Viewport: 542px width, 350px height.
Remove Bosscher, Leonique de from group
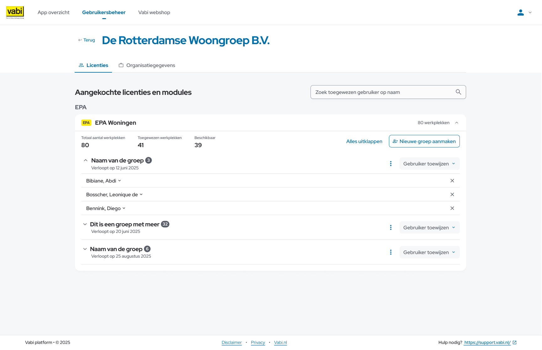pos(452,194)
